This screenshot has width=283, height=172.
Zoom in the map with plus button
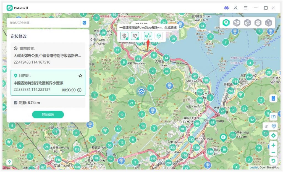[x=273, y=145]
